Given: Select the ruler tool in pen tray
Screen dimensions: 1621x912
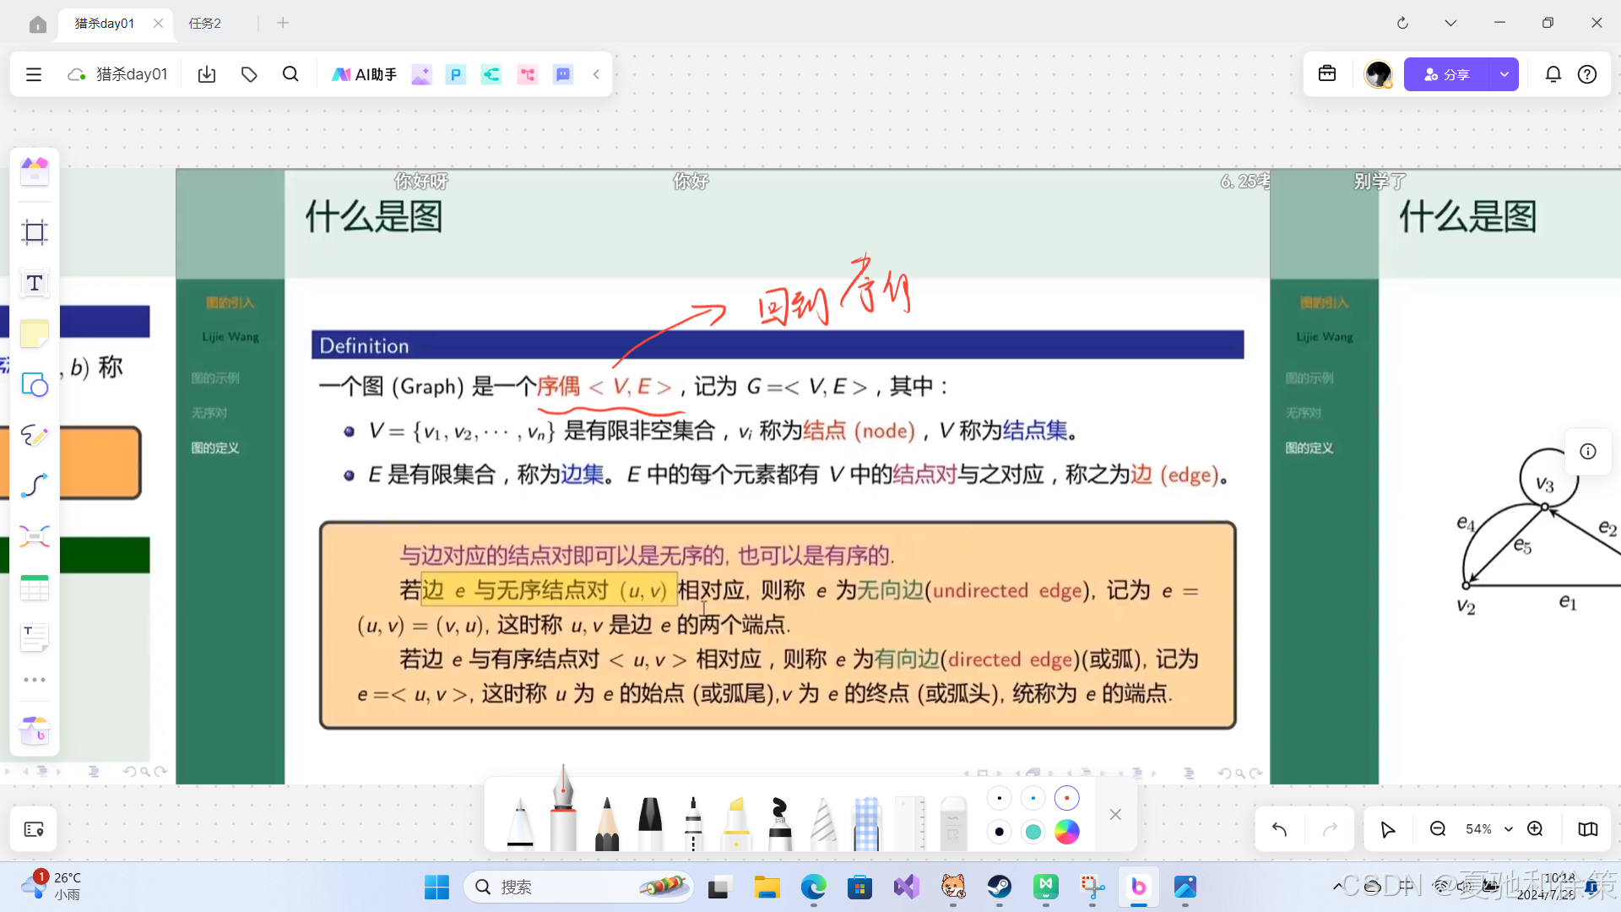Looking at the screenshot, I should click(x=910, y=823).
